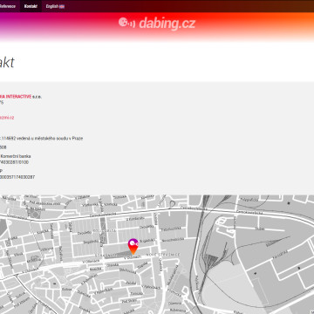Click the flag icon beside English
314x314 pixels.
pyautogui.click(x=62, y=6)
